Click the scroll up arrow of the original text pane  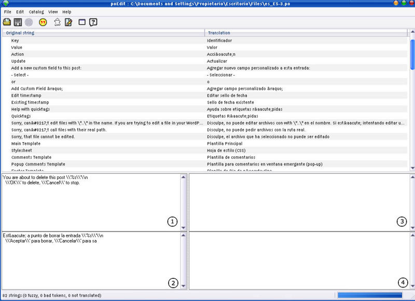click(183, 177)
